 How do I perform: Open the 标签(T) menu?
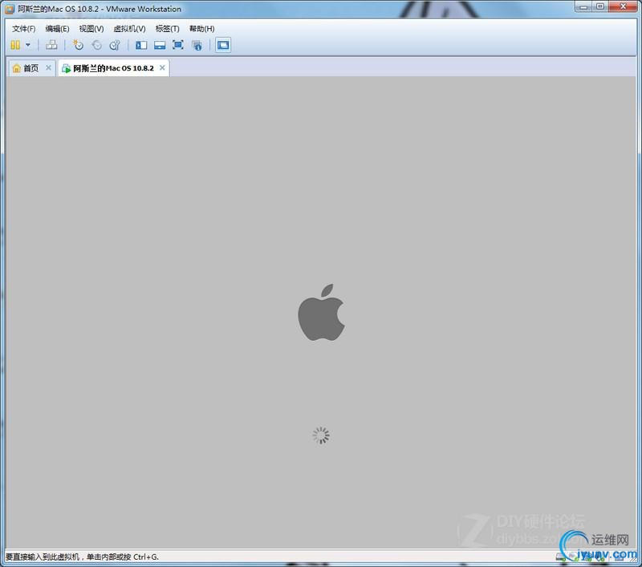[x=167, y=29]
